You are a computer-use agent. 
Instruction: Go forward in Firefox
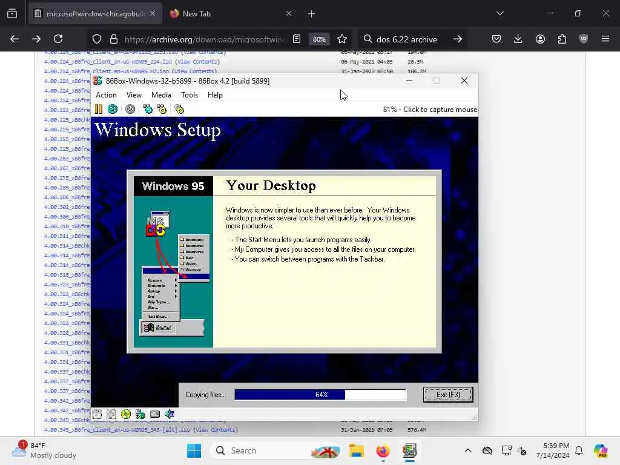point(36,39)
